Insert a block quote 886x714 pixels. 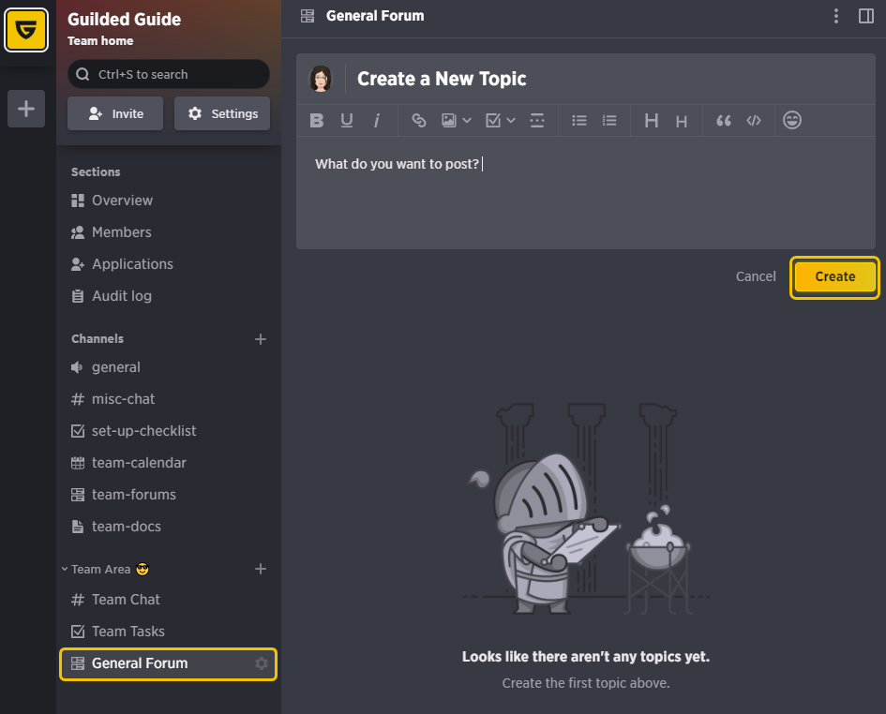pos(723,121)
